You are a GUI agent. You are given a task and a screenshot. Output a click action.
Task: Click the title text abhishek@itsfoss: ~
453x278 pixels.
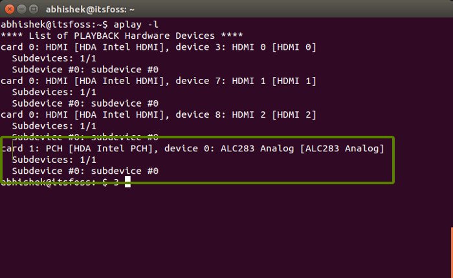point(90,10)
